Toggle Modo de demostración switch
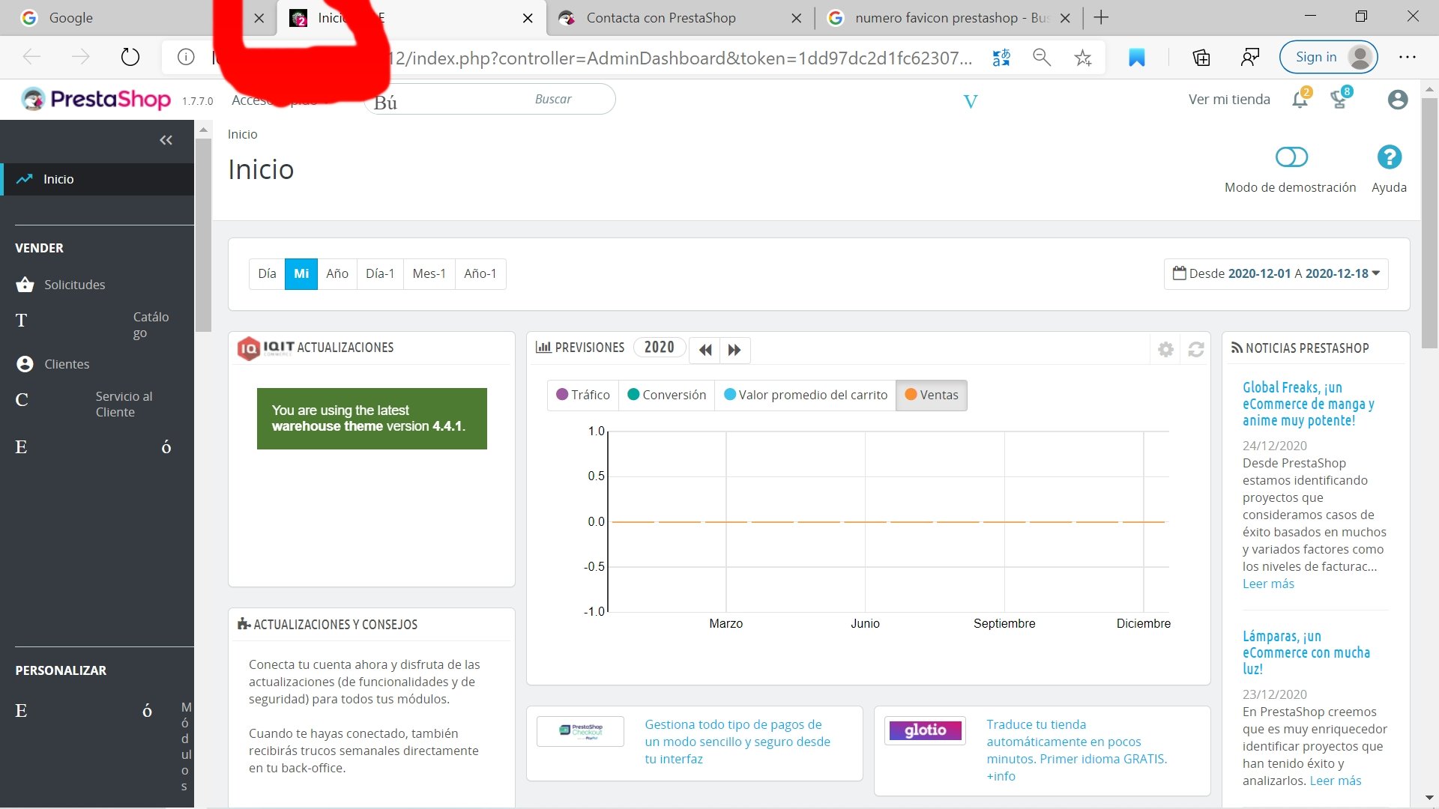 coord(1291,157)
